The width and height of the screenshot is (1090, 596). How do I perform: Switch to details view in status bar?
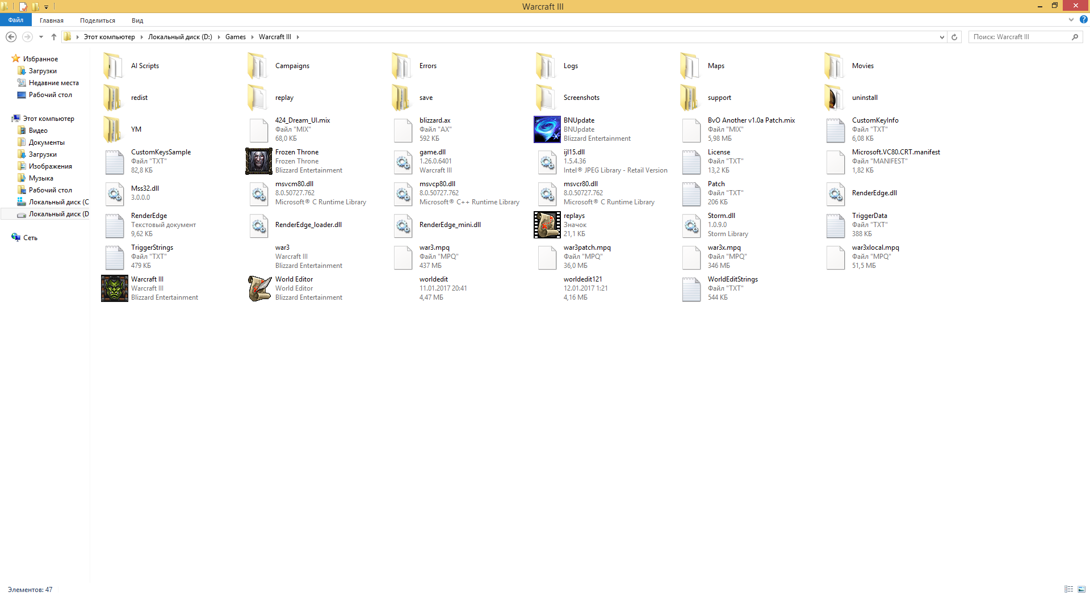(1068, 589)
